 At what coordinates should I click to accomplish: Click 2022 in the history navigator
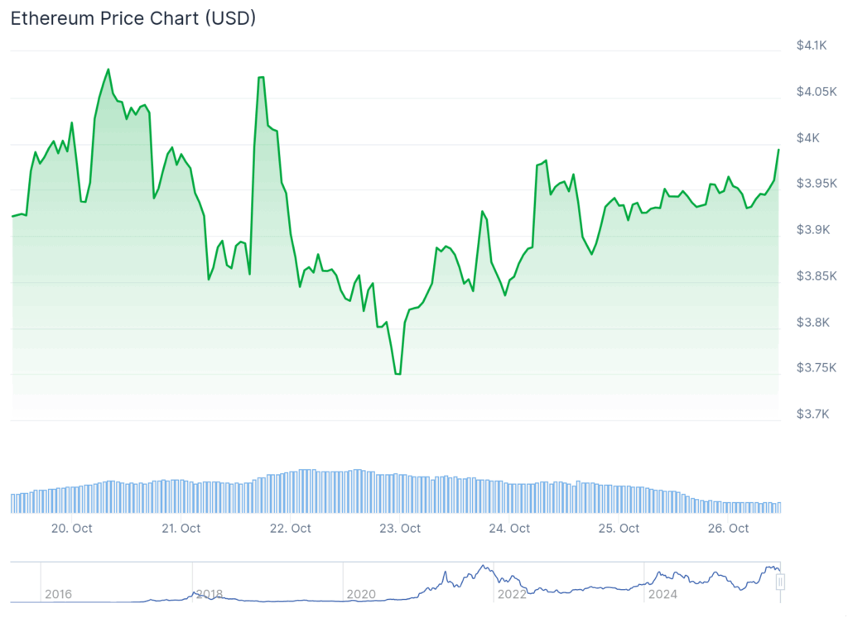[x=512, y=594]
